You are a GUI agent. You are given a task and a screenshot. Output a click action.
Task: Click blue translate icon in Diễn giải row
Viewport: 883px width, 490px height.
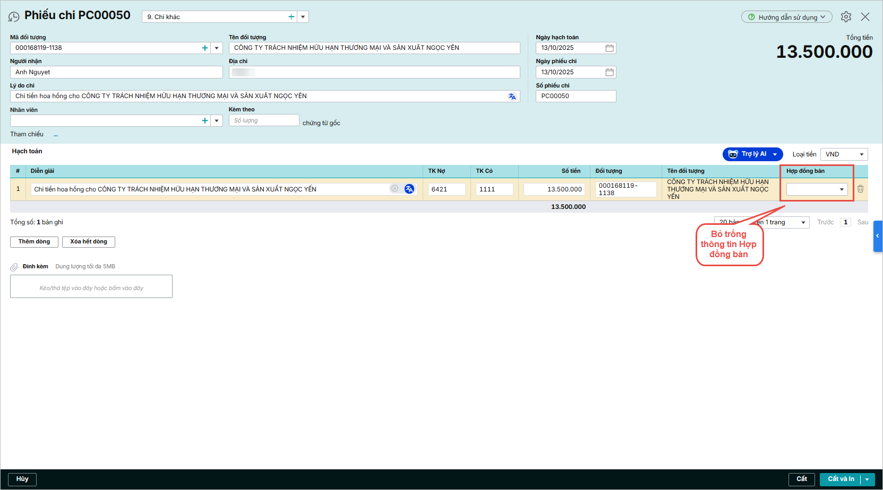409,189
